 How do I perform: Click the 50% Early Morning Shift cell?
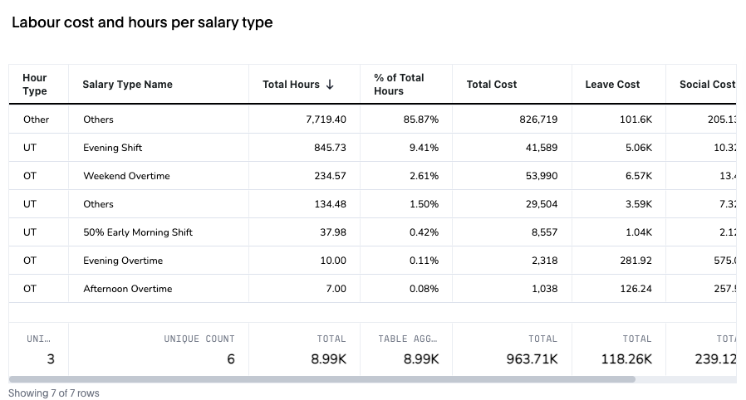[x=138, y=232]
